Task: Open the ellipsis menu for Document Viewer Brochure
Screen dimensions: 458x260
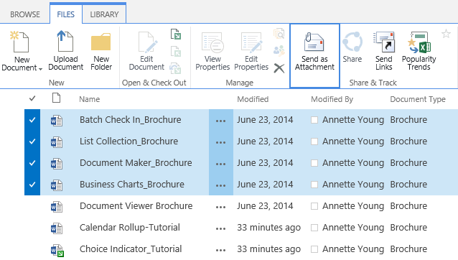Action: (221, 207)
